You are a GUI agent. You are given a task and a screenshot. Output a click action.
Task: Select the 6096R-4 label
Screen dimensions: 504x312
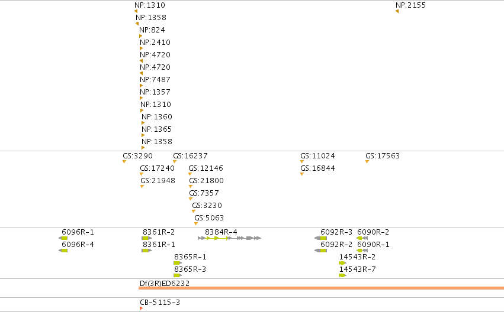coord(78,245)
